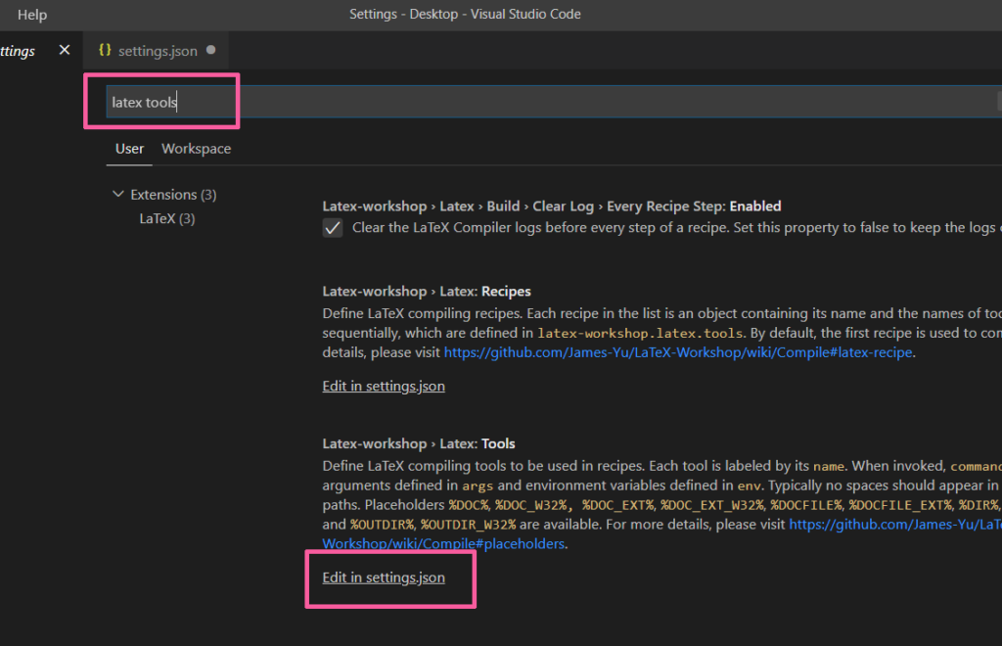The height and width of the screenshot is (646, 1002).
Task: Click the 'Latex-workshop › Latex: Tools' setting title
Action: click(x=419, y=443)
